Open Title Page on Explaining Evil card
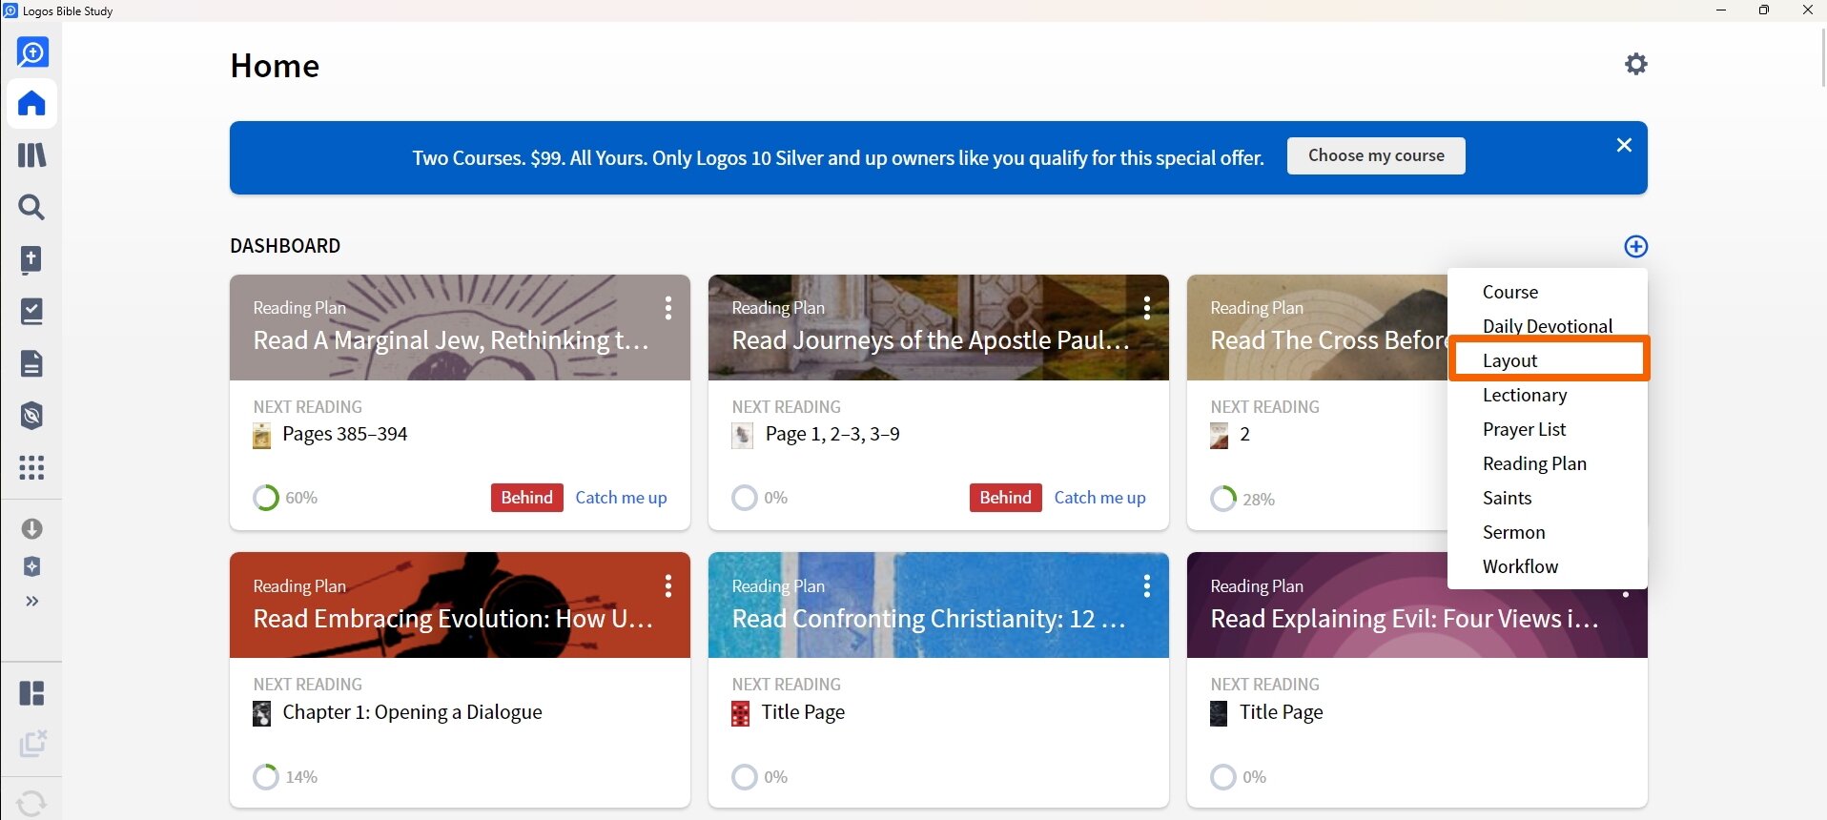 [1282, 712]
